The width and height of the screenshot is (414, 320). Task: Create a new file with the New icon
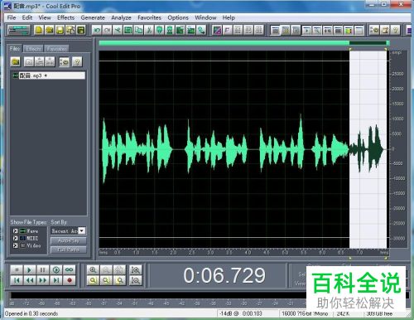pyautogui.click(x=39, y=30)
